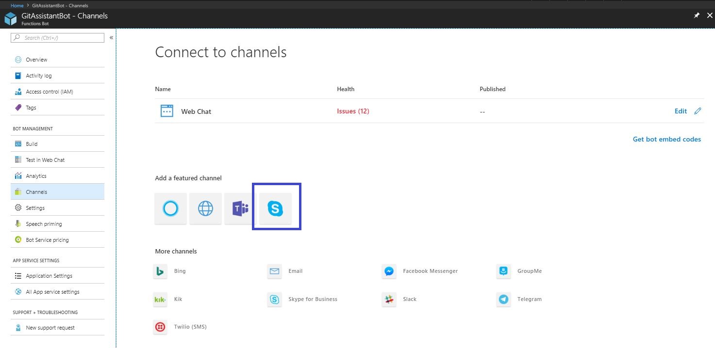Open the Email channel link
Viewport: 715px width, 348px height.
[296, 271]
